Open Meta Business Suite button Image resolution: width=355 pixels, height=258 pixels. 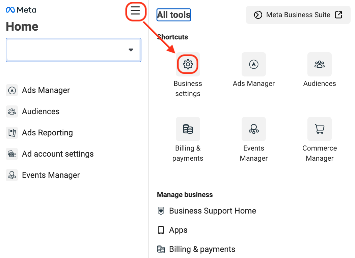[298, 15]
